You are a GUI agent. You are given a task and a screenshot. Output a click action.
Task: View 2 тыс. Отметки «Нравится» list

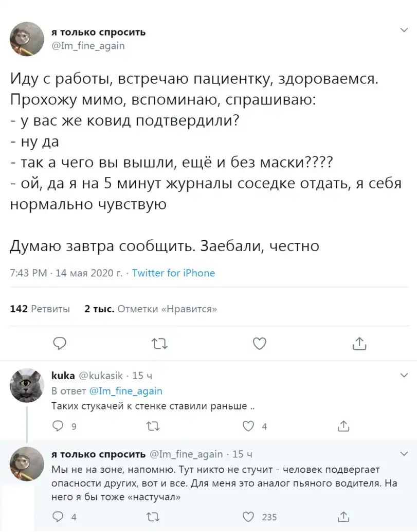tap(151, 309)
